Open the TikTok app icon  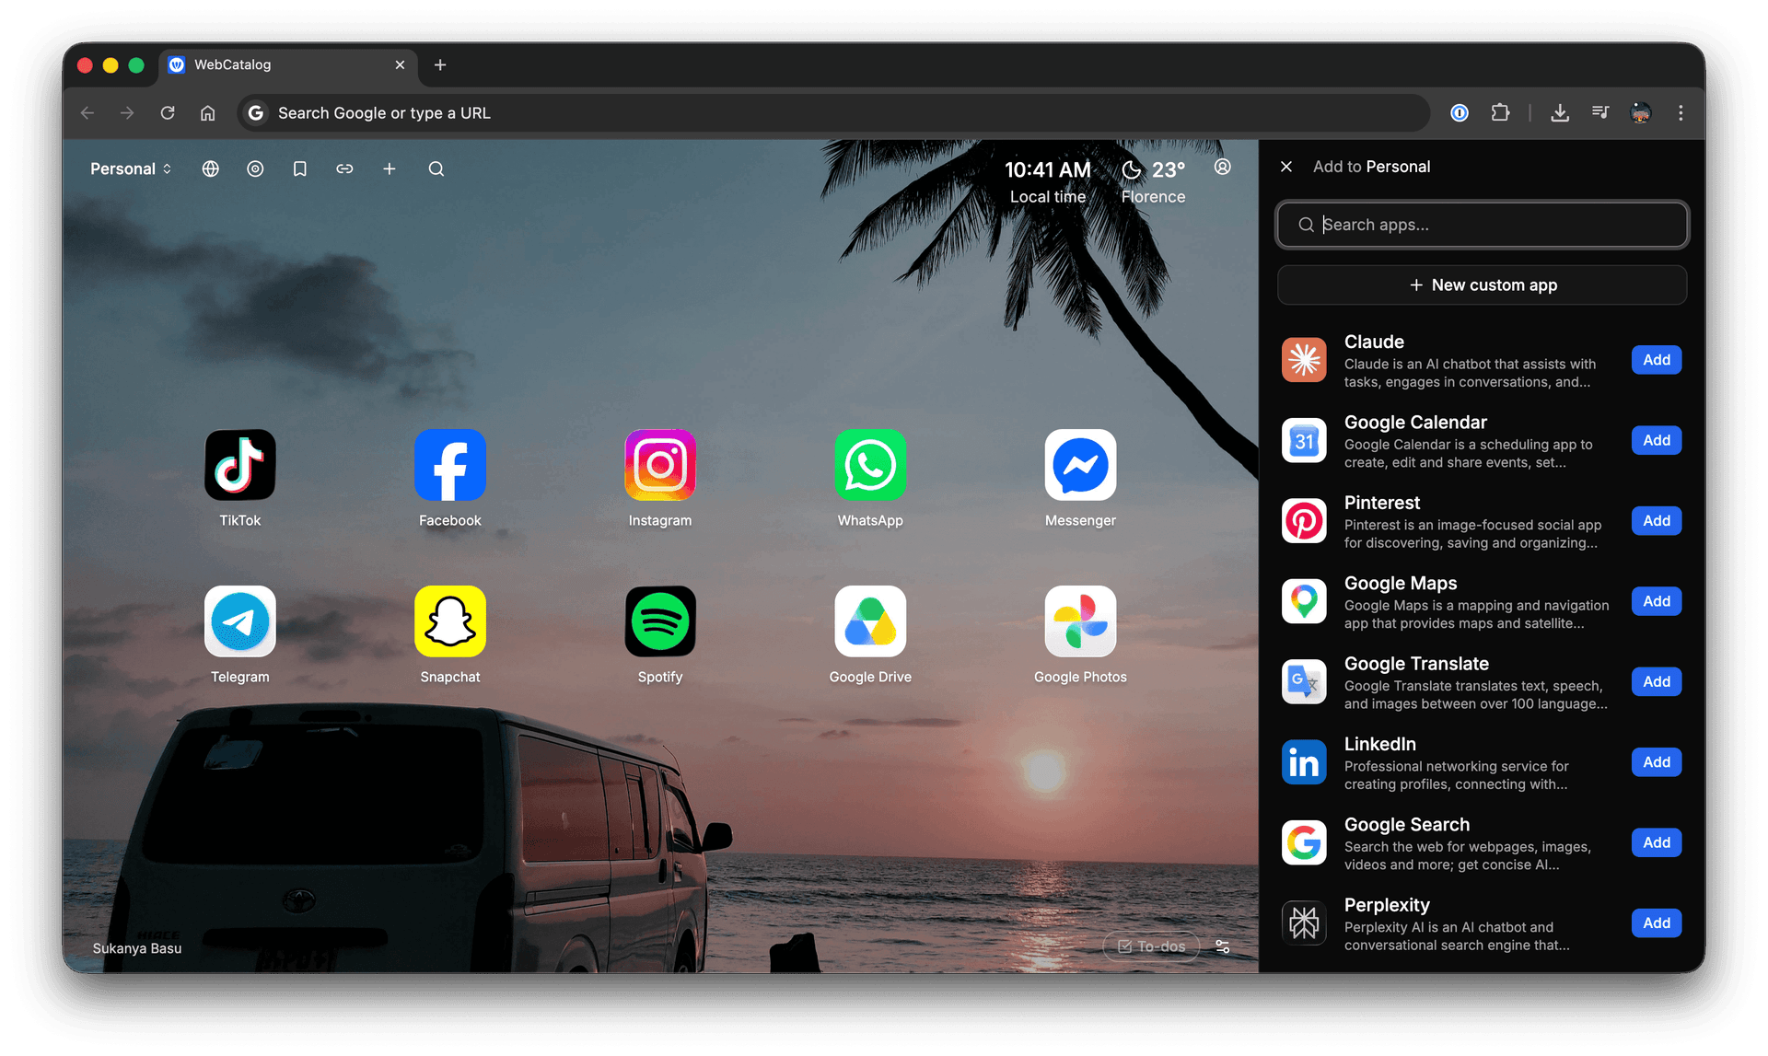tap(239, 465)
